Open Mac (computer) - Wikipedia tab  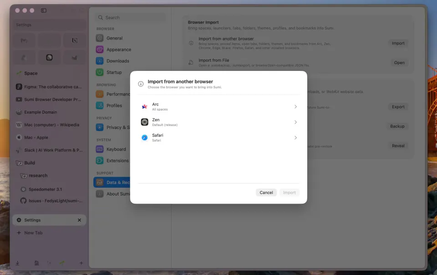point(49,125)
